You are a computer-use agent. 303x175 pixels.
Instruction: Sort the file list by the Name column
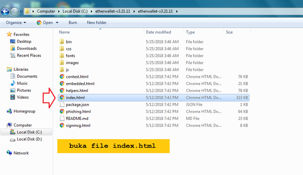(x=64, y=32)
